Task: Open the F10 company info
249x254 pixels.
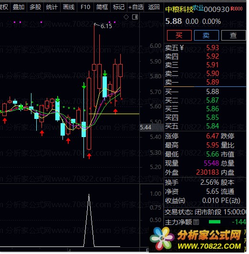Action: [x=85, y=7]
